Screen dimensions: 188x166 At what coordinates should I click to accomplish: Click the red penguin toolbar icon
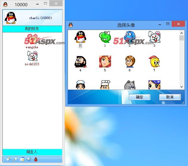coord(36,159)
